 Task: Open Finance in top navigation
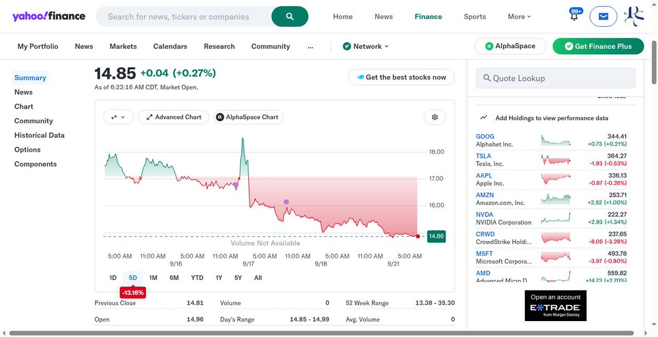tap(428, 16)
